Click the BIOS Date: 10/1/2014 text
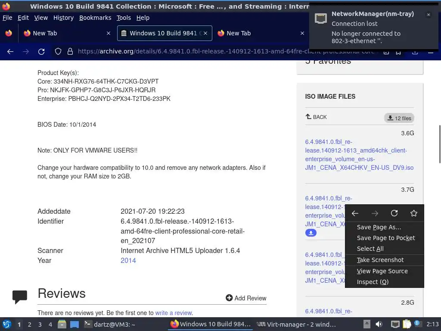 (67, 125)
